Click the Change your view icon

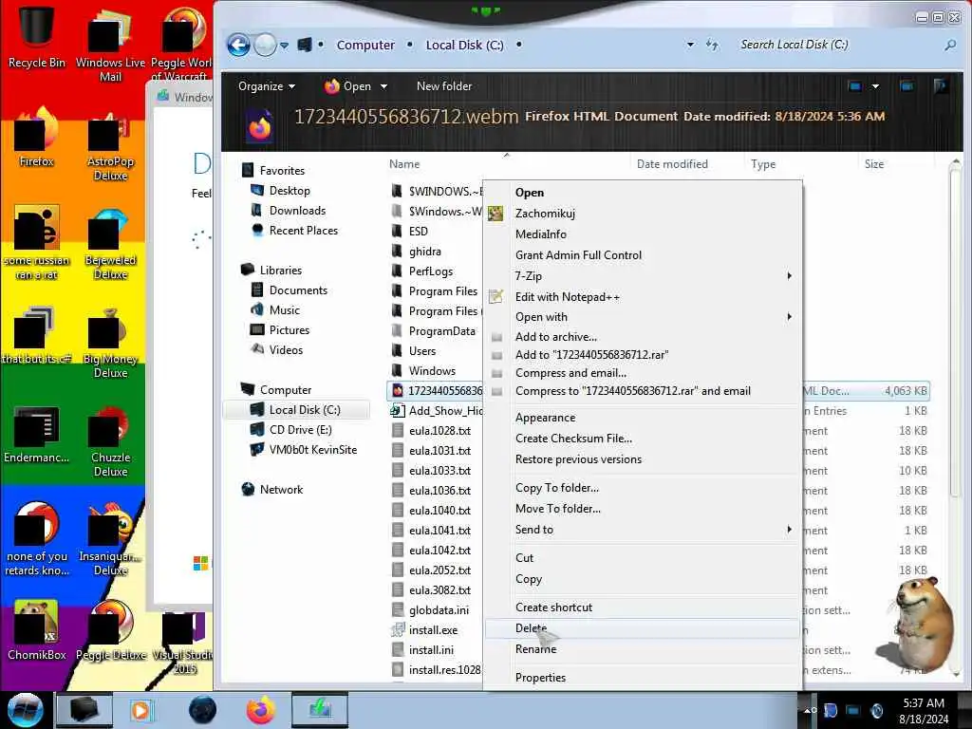click(x=855, y=86)
